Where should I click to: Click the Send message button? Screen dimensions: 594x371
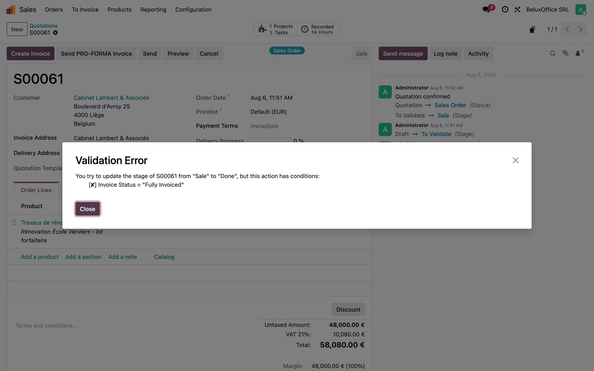pyautogui.click(x=403, y=53)
